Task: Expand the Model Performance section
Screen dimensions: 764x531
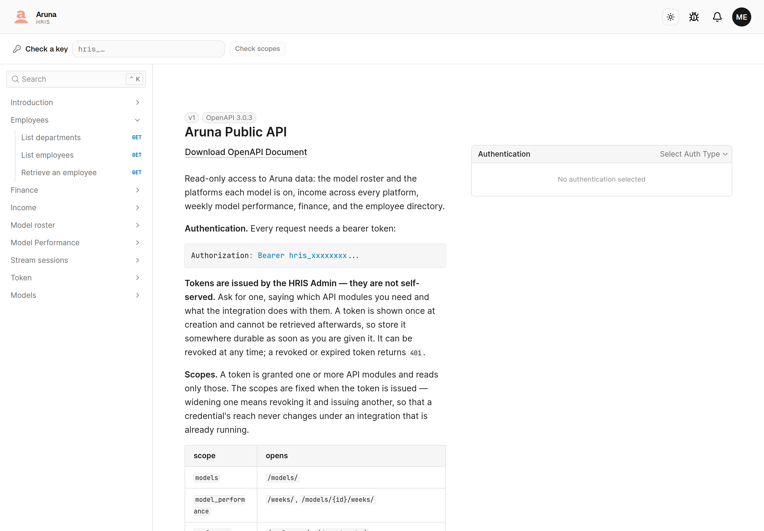Action: [x=76, y=243]
